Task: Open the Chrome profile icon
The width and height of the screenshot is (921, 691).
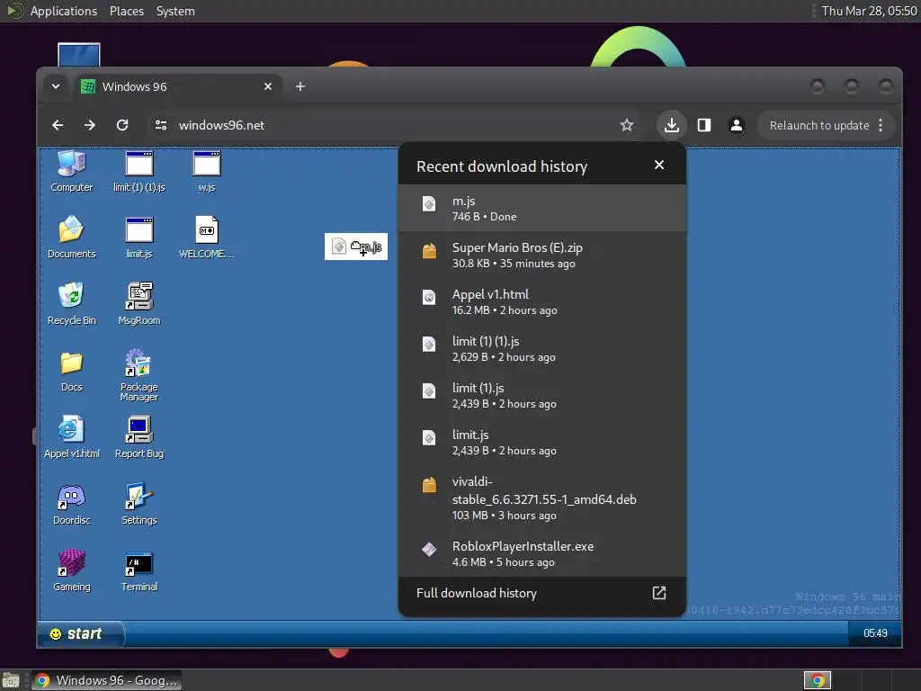Action: (736, 125)
